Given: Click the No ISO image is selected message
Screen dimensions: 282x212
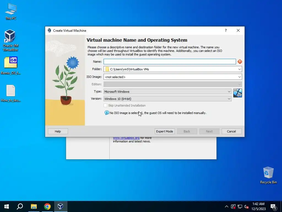Looking at the screenshot, I should click(x=158, y=113).
